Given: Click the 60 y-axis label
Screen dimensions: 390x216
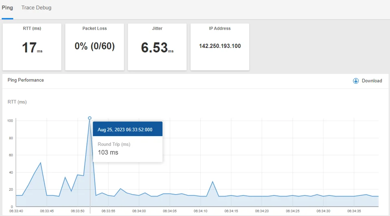Looking at the screenshot, I should coord(11,155).
